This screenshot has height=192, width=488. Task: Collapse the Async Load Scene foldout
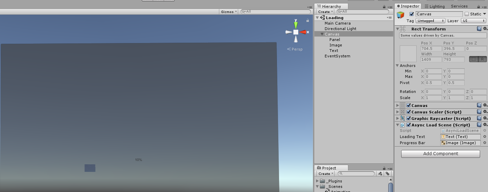pyautogui.click(x=397, y=125)
